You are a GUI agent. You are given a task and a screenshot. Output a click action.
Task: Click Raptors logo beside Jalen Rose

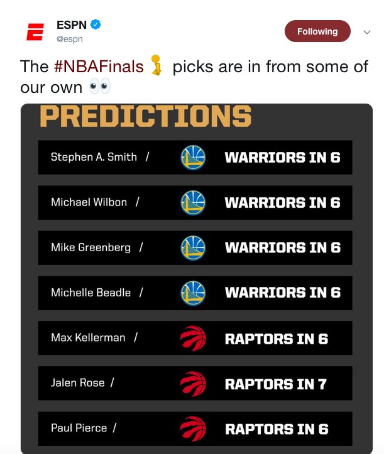pyautogui.click(x=193, y=384)
